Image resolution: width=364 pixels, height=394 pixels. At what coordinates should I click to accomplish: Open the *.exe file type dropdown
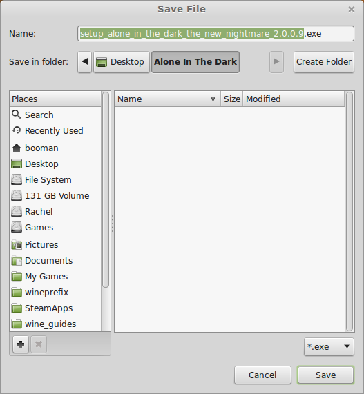(329, 347)
